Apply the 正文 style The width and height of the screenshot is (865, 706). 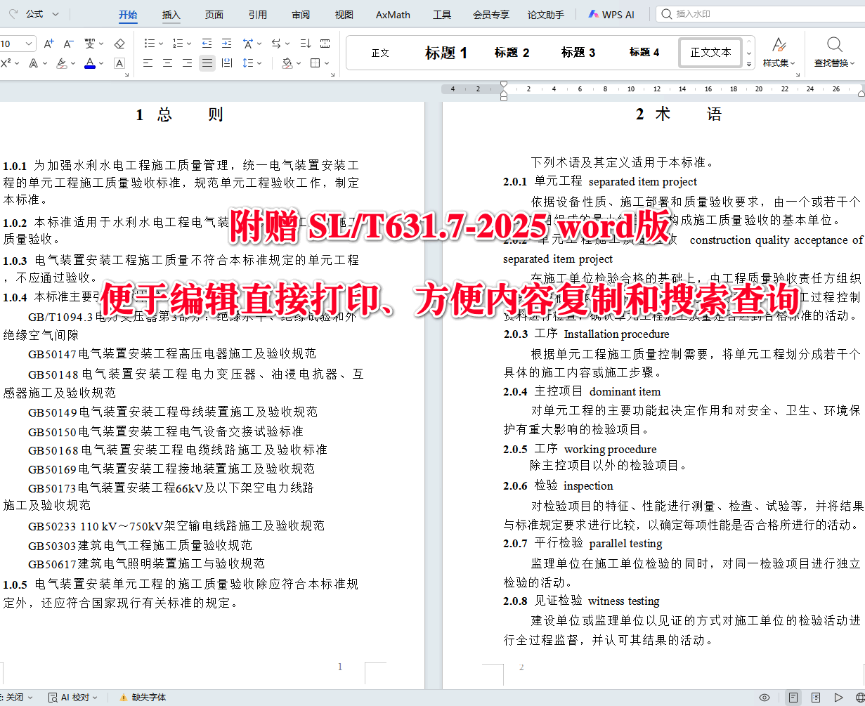pyautogui.click(x=380, y=53)
